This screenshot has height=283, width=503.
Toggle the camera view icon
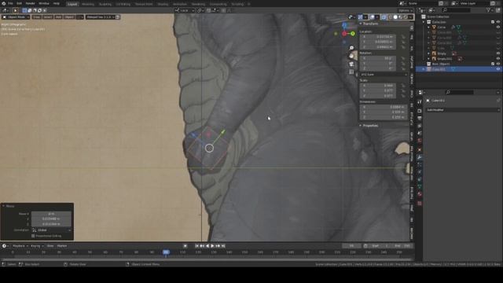point(351,64)
